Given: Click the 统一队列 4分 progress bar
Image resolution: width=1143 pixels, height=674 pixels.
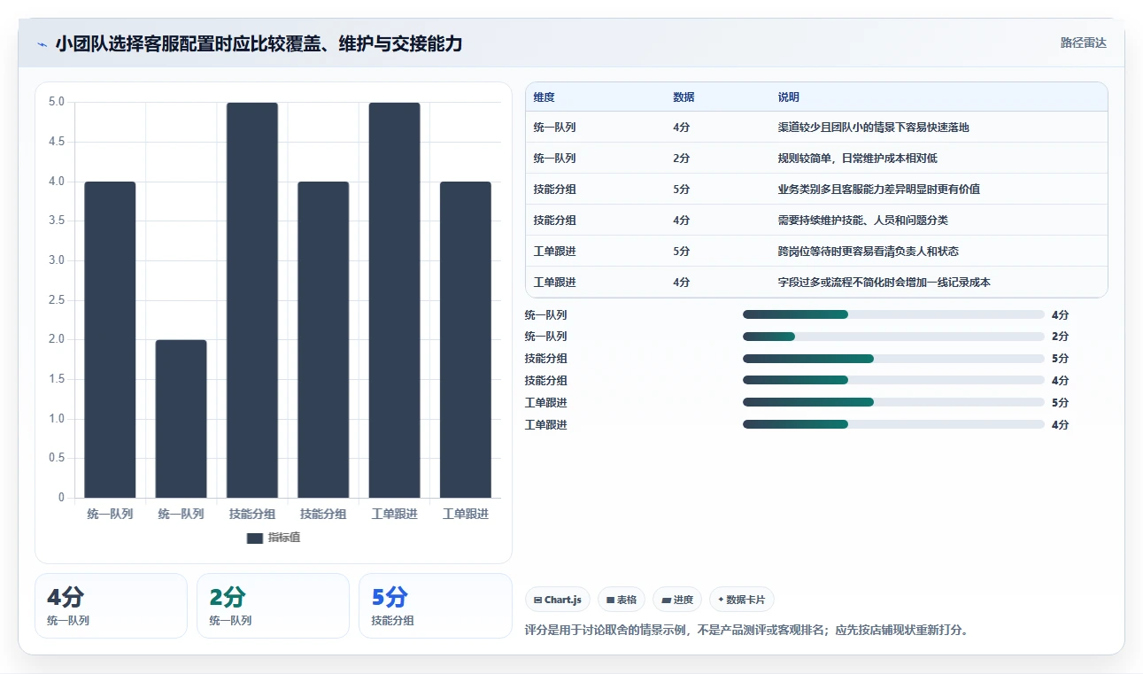Looking at the screenshot, I should tap(894, 314).
